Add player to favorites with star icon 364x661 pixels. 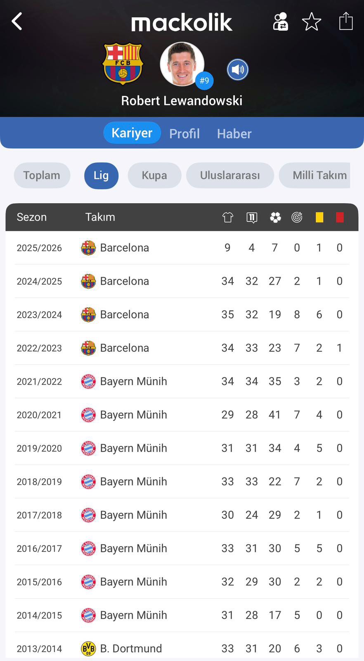[x=312, y=21]
